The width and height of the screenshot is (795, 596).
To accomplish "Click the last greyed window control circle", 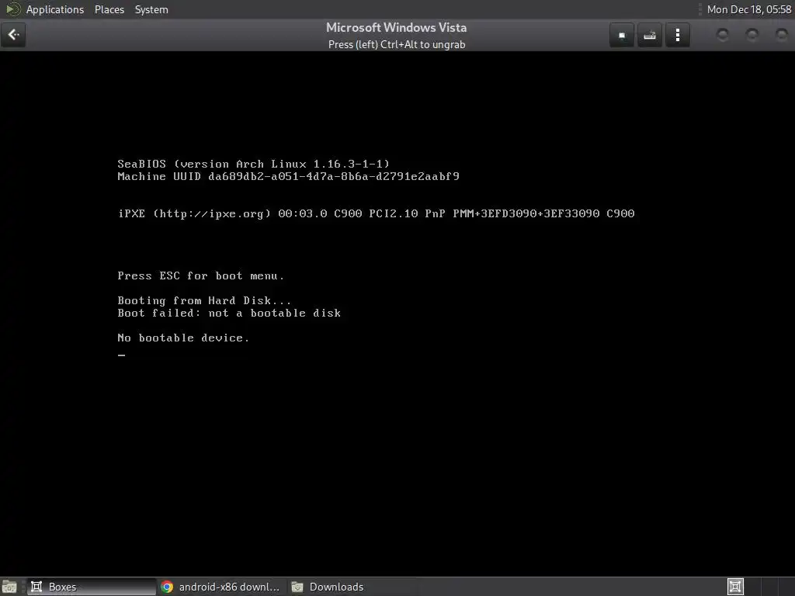I will coord(781,34).
